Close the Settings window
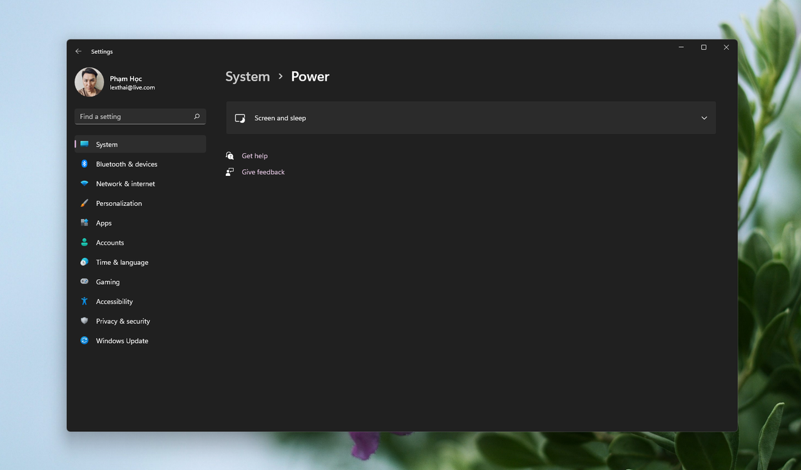The width and height of the screenshot is (801, 470). pos(726,48)
